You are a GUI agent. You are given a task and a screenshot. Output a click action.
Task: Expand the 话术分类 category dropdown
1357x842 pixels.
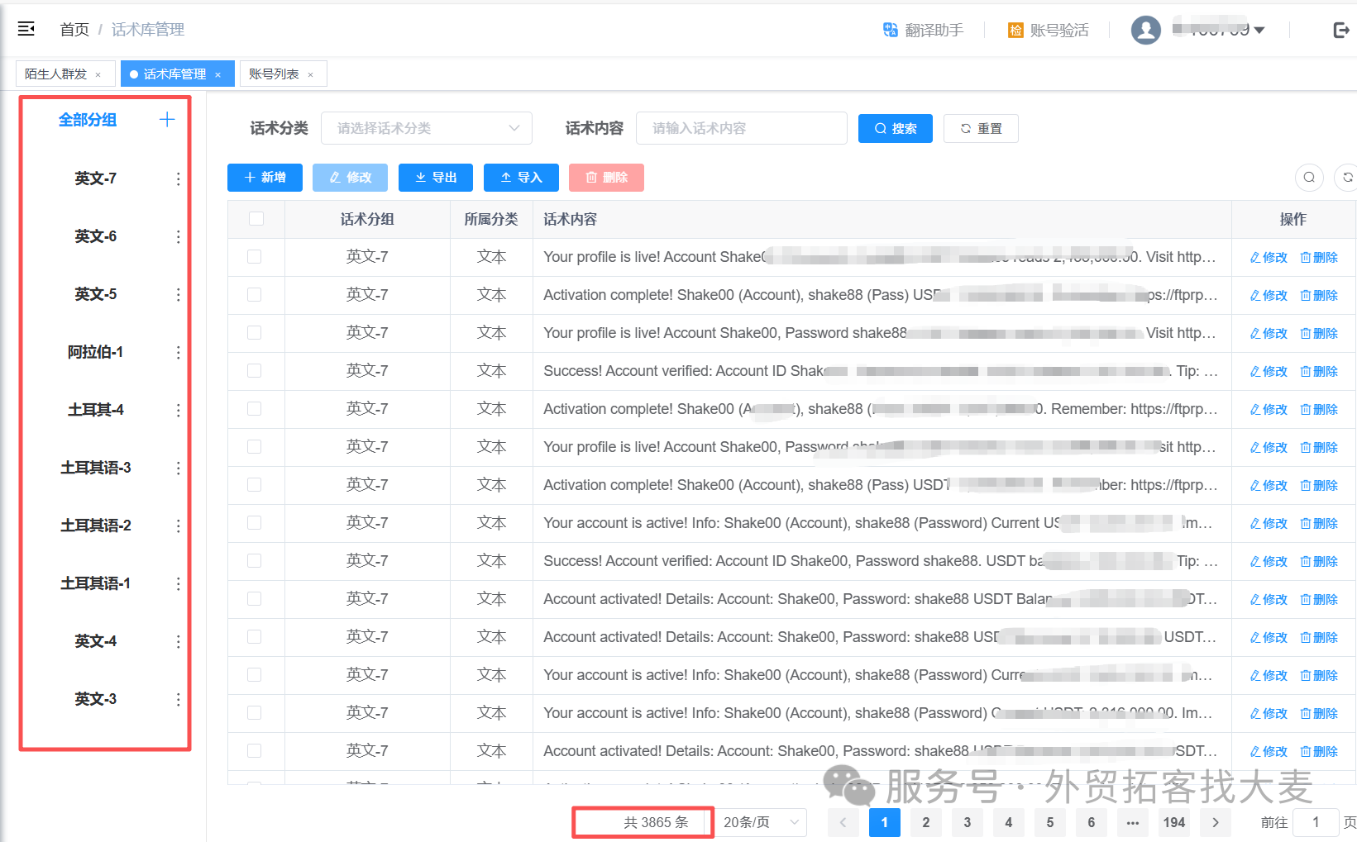[427, 128]
